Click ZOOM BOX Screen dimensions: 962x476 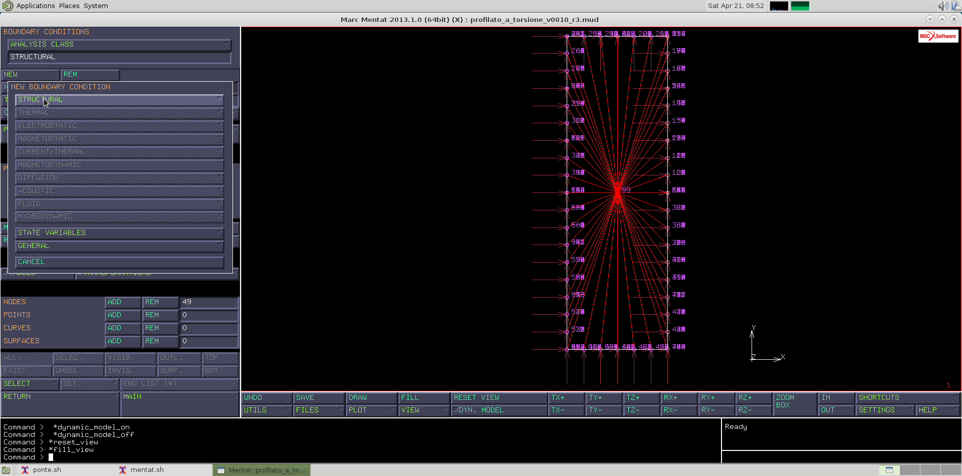coord(795,404)
